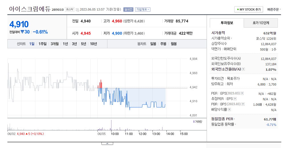Viewport: 285px width, 148px height.
Task: Select the 1주일 line chart period
Action: pos(42,44)
